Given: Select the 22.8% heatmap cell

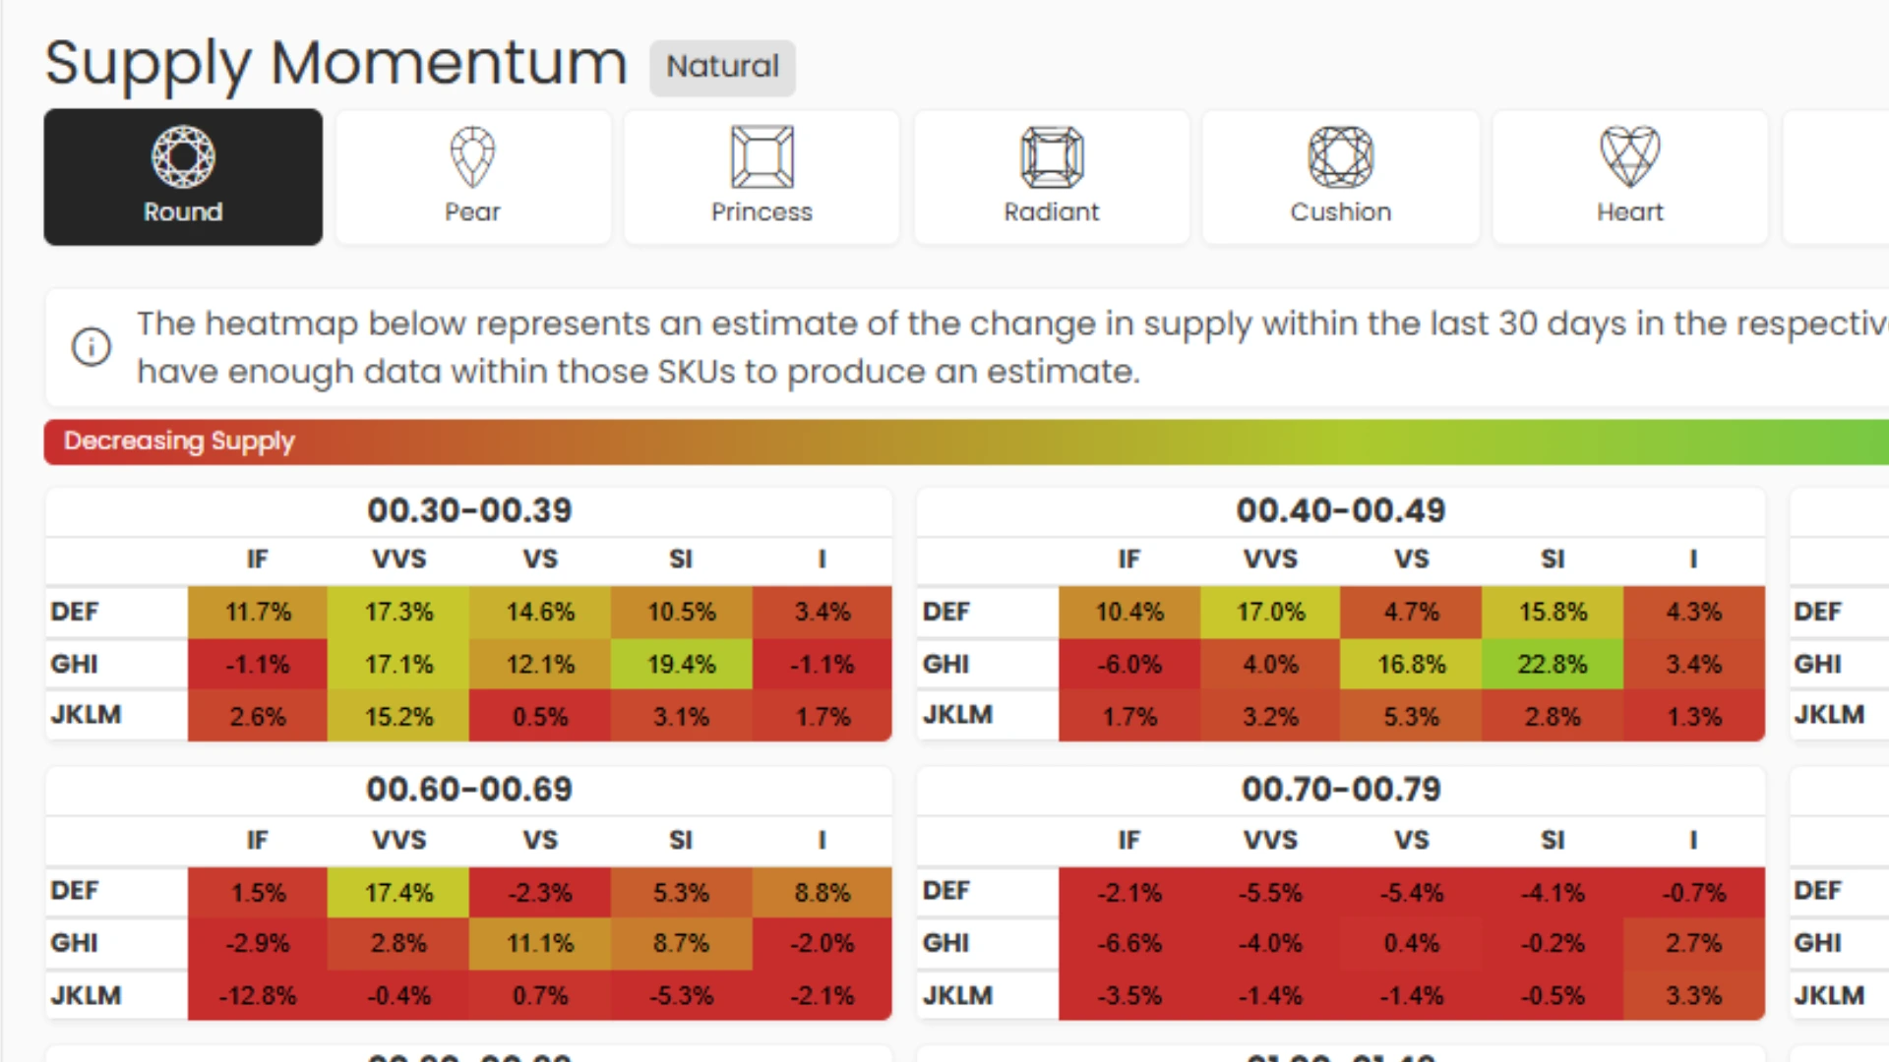Looking at the screenshot, I should tap(1552, 665).
